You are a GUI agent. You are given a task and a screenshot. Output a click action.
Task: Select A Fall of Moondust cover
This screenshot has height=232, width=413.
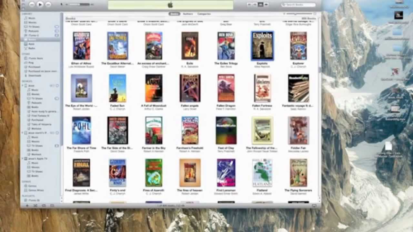pyautogui.click(x=154, y=88)
